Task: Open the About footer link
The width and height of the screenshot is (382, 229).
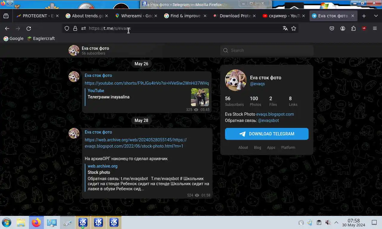Action: 243,148
